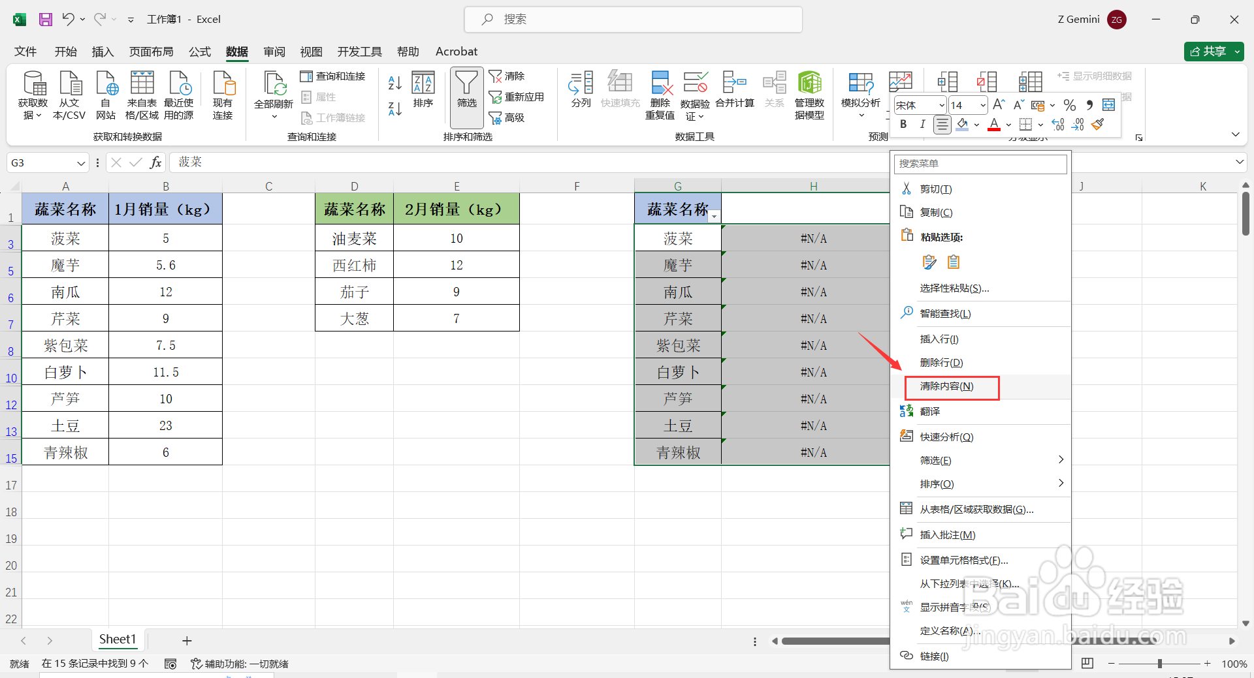Select the 合并计算 (Consolidate) icon
This screenshot has width=1254, height=678.
(x=734, y=91)
